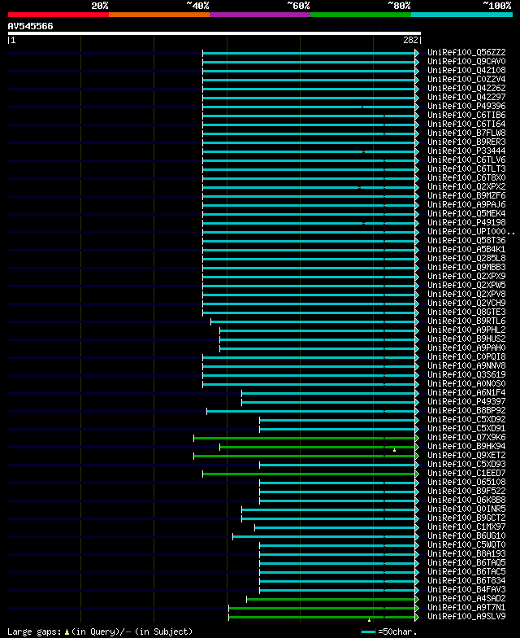Click the Large gaps legend text
Image resolution: width=520 pixels, height=638 pixels.
100,631
